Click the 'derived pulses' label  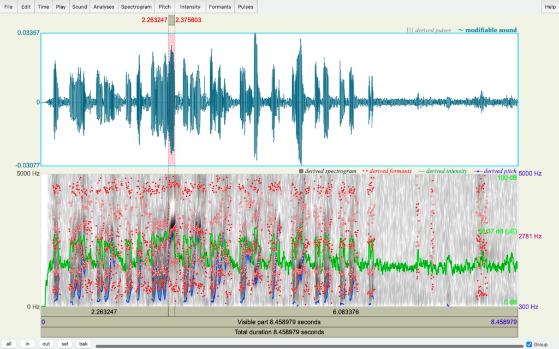click(x=433, y=31)
